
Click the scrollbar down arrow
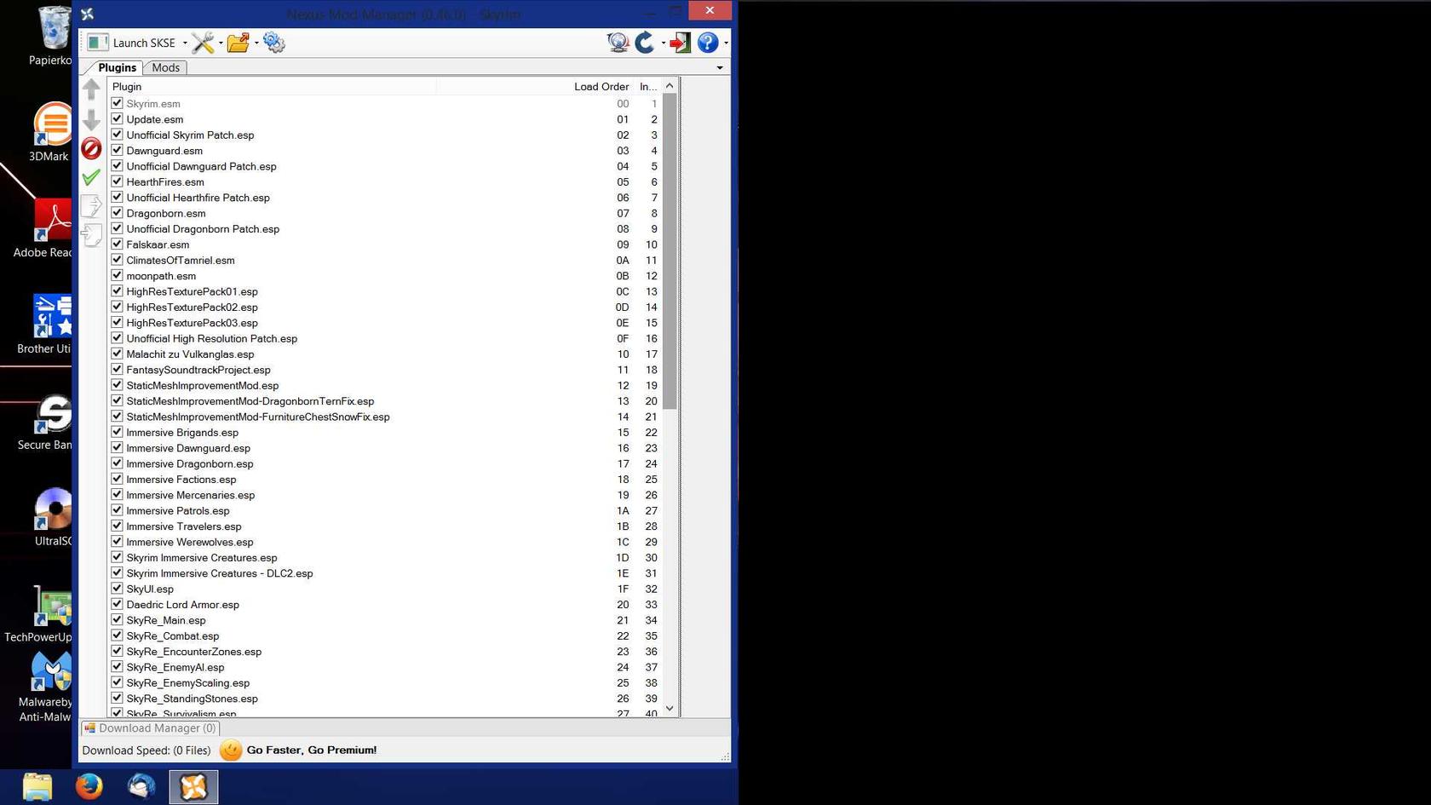670,708
